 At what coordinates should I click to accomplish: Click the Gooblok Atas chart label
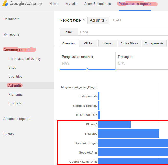[88, 152]
